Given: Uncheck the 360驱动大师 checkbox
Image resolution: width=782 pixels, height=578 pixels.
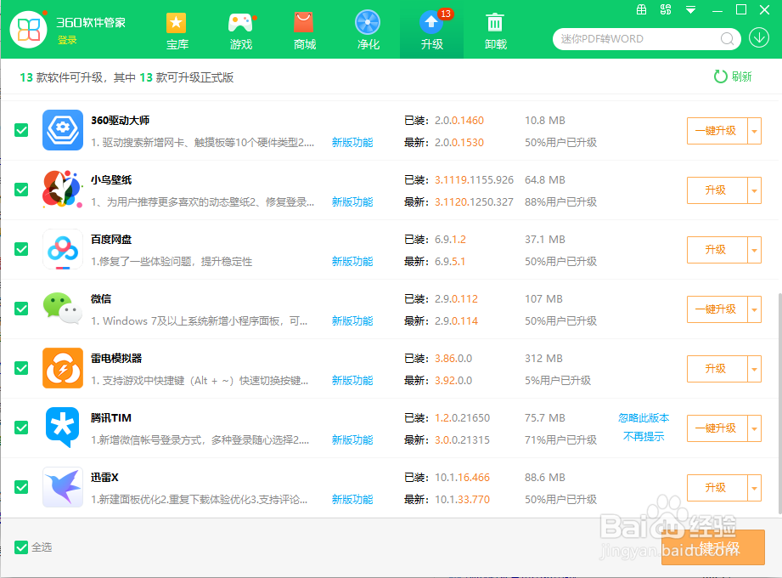Looking at the screenshot, I should (21, 130).
